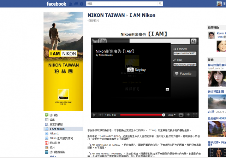Replay the Nikon I AM video

(136, 70)
